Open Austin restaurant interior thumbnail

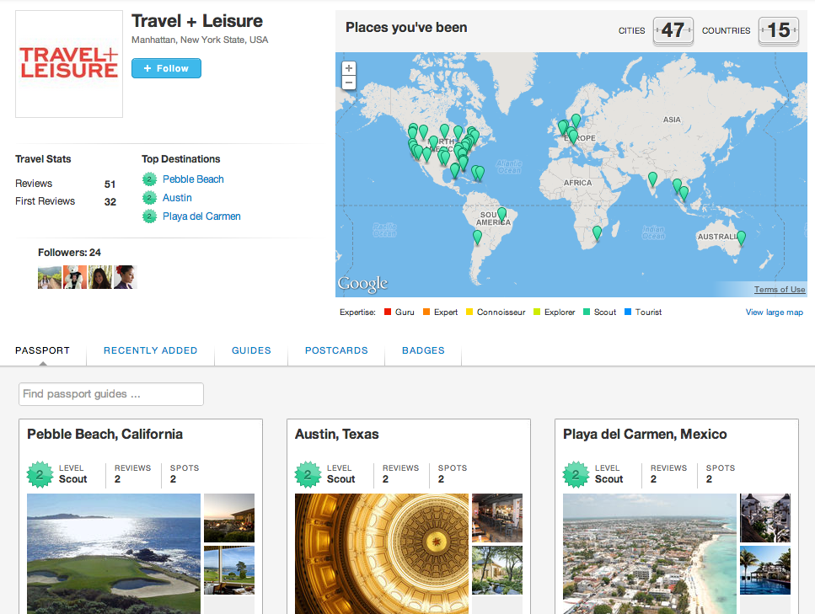tap(497, 518)
